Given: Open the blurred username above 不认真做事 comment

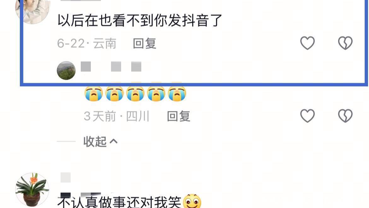Looking at the screenshot, I should tap(66, 177).
